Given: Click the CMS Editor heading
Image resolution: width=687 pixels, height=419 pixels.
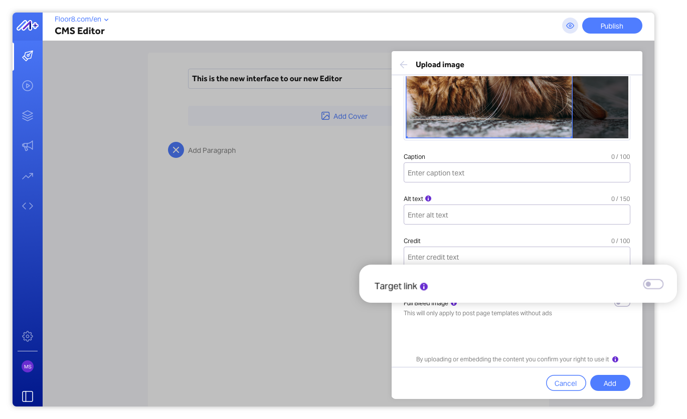Looking at the screenshot, I should (80, 31).
